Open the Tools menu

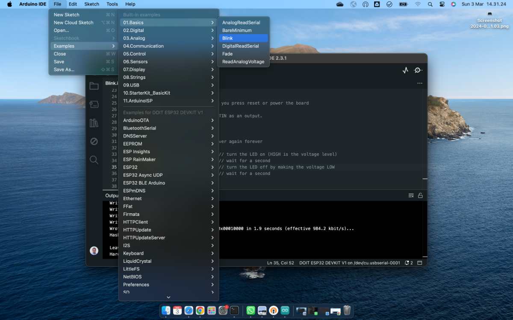[112, 4]
